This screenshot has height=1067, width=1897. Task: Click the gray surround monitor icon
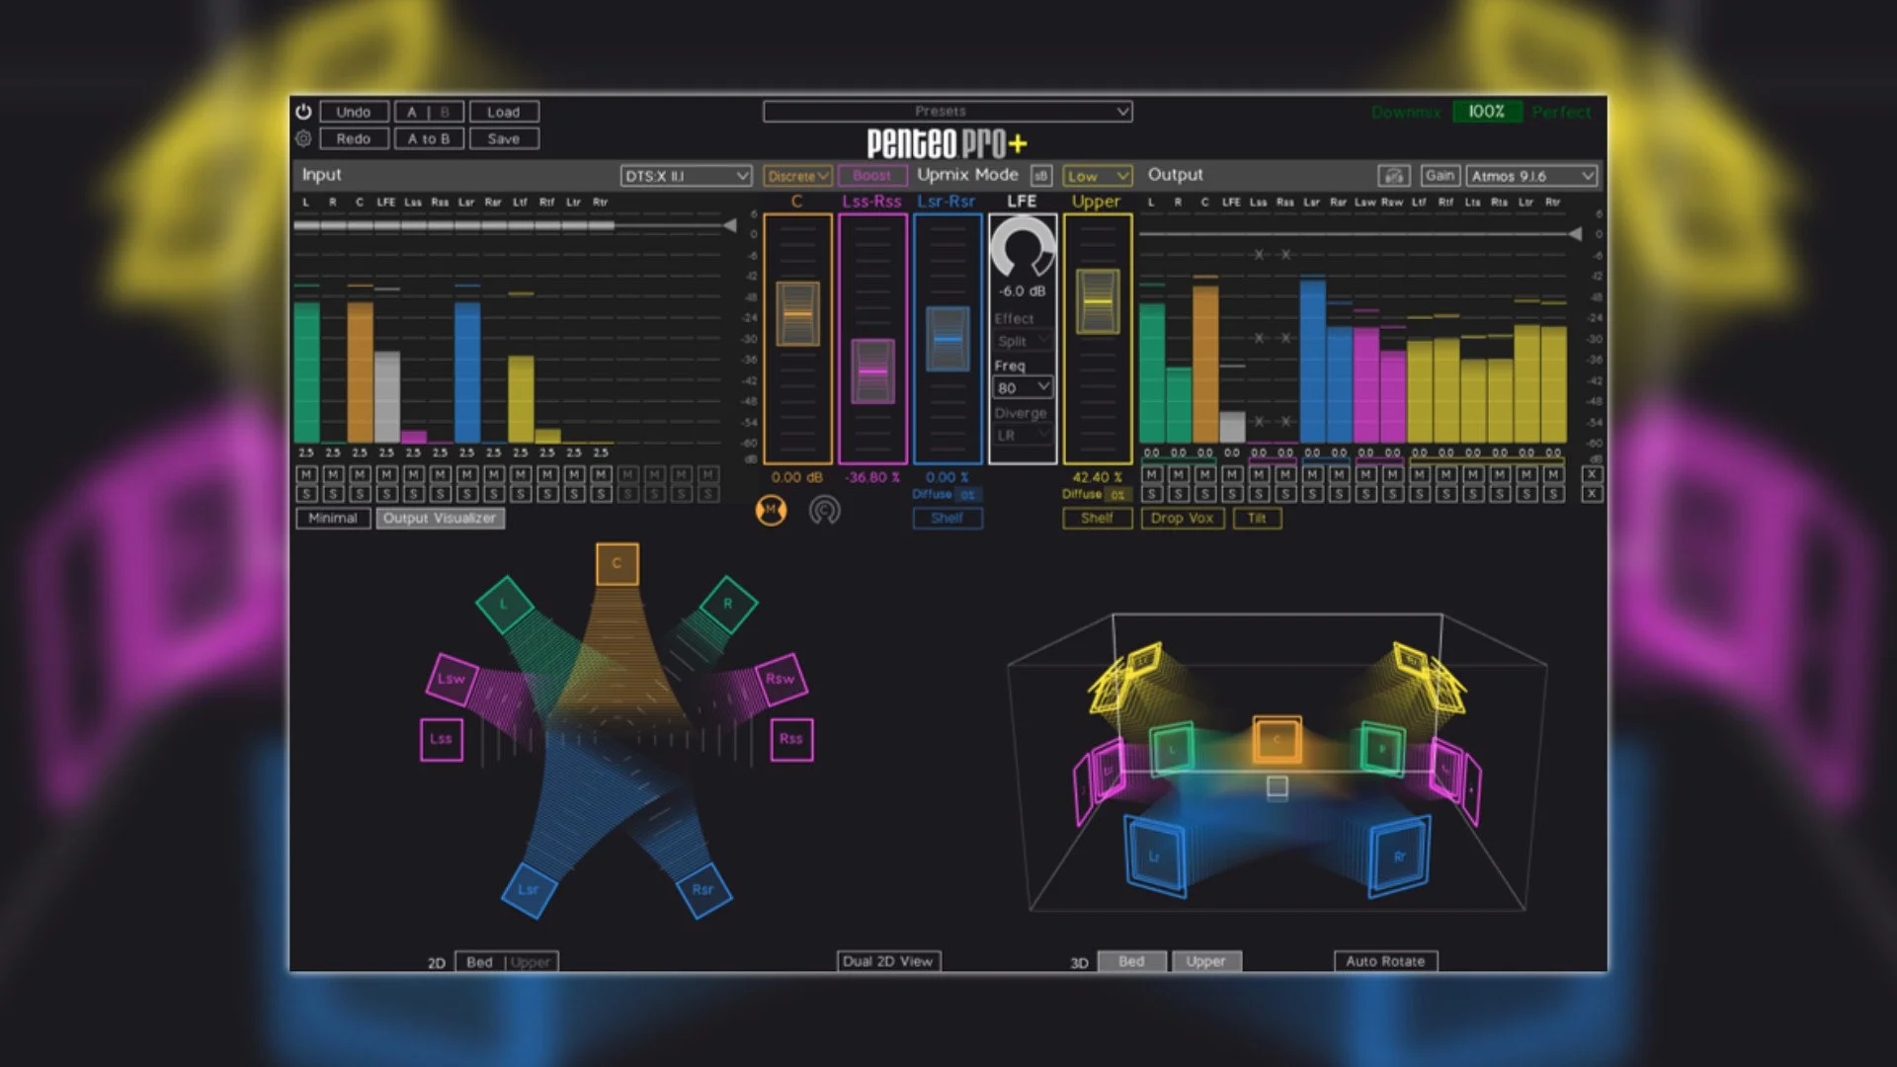tap(824, 510)
